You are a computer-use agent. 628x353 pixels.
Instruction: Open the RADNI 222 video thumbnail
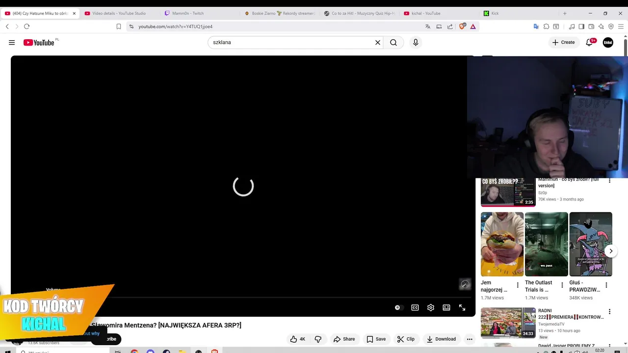[x=508, y=323]
